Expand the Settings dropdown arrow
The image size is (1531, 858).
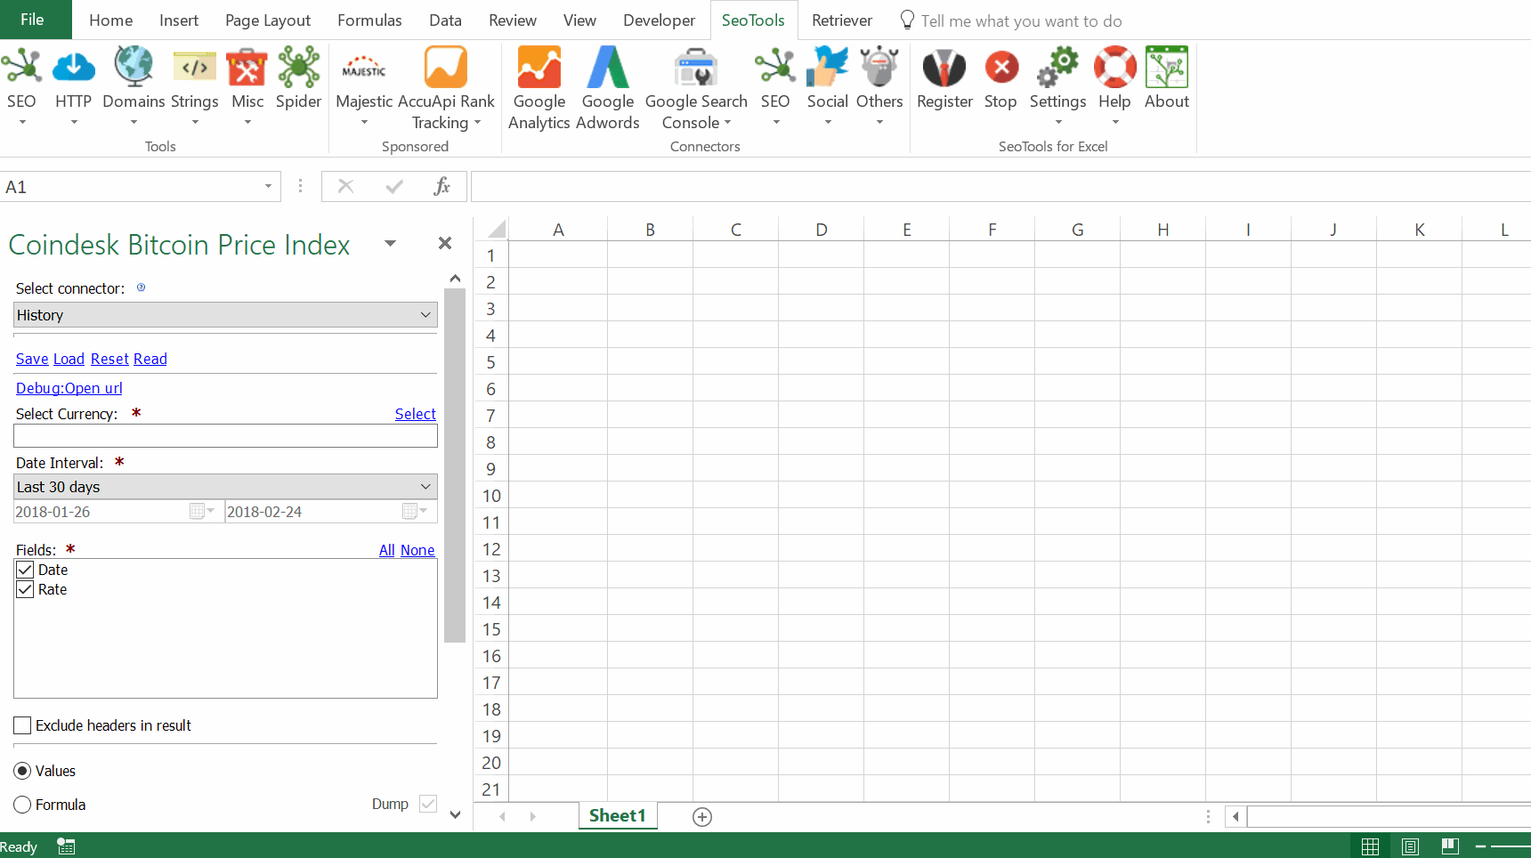click(x=1058, y=123)
